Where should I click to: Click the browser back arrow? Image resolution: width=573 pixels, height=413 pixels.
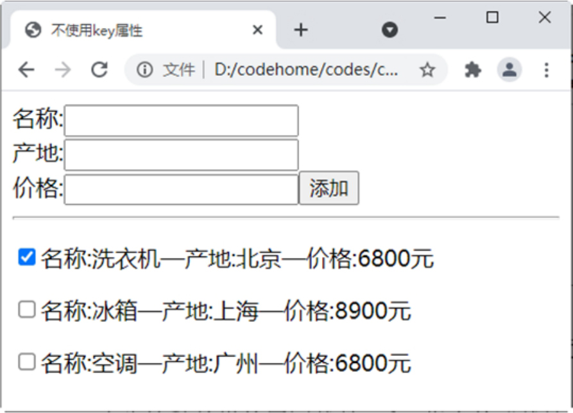coord(26,69)
